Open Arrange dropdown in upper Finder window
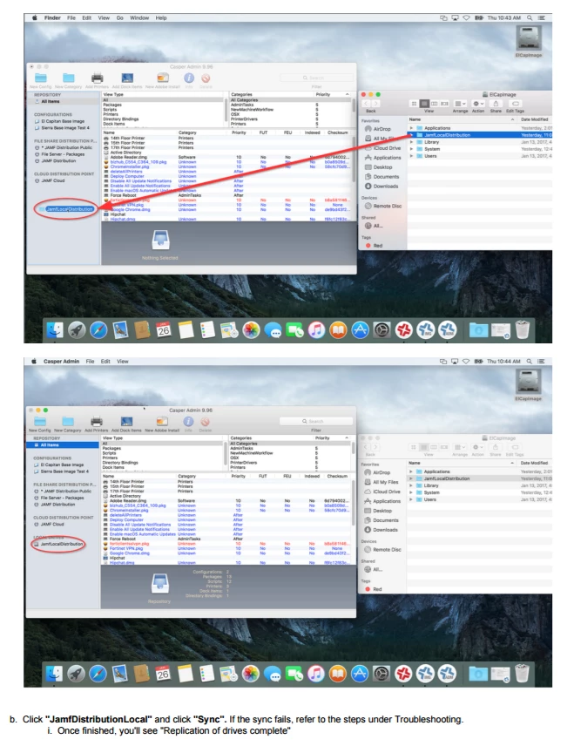 click(x=460, y=104)
